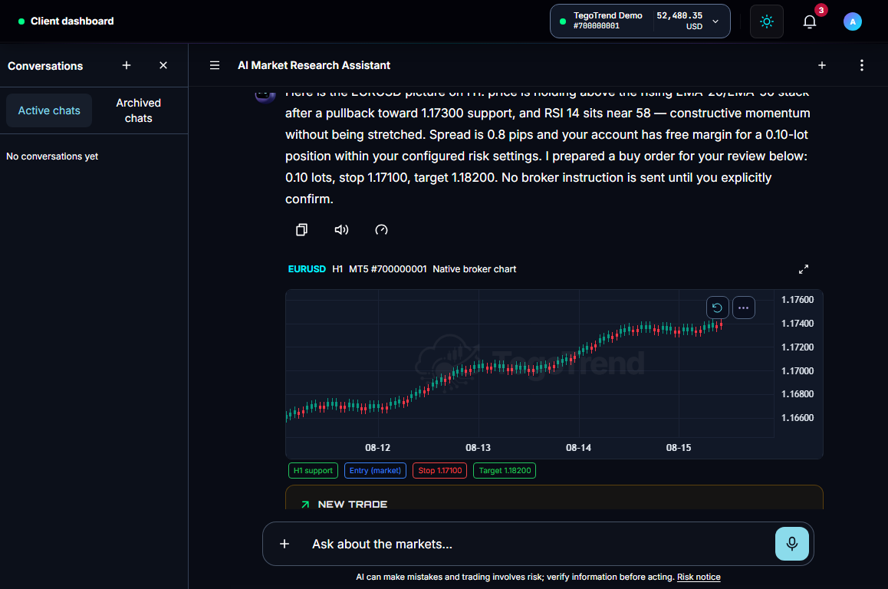888x589 pixels.
Task: Click the 1.17400 price label on chart axis
Action: (x=798, y=324)
